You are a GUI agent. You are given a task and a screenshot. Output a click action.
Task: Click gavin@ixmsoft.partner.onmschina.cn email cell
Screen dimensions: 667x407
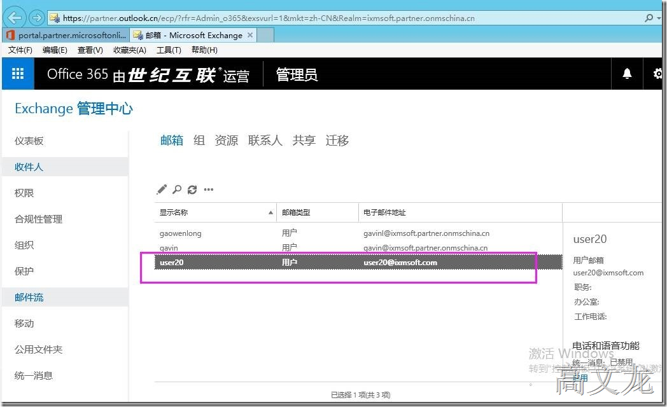(425, 247)
